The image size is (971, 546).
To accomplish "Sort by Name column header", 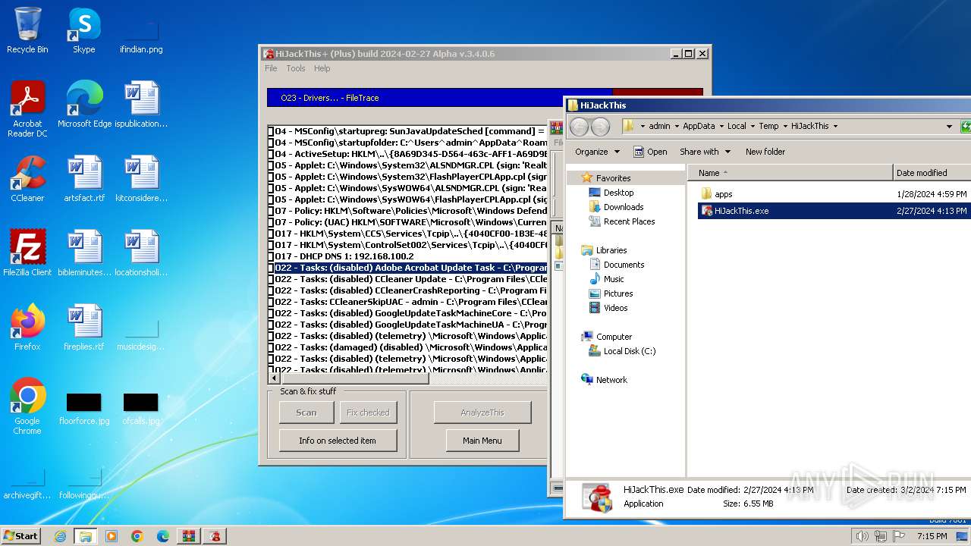I will (x=790, y=173).
